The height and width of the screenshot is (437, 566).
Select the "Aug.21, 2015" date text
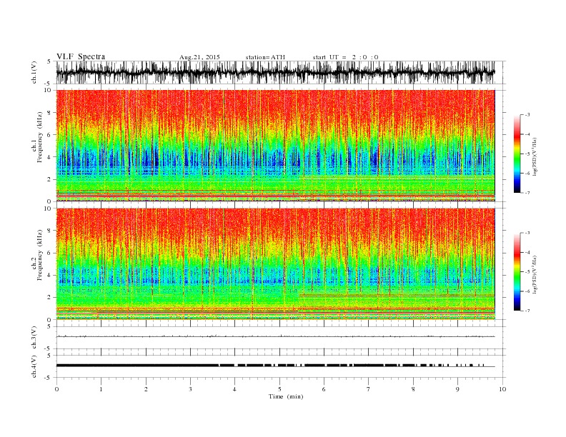[x=199, y=57]
